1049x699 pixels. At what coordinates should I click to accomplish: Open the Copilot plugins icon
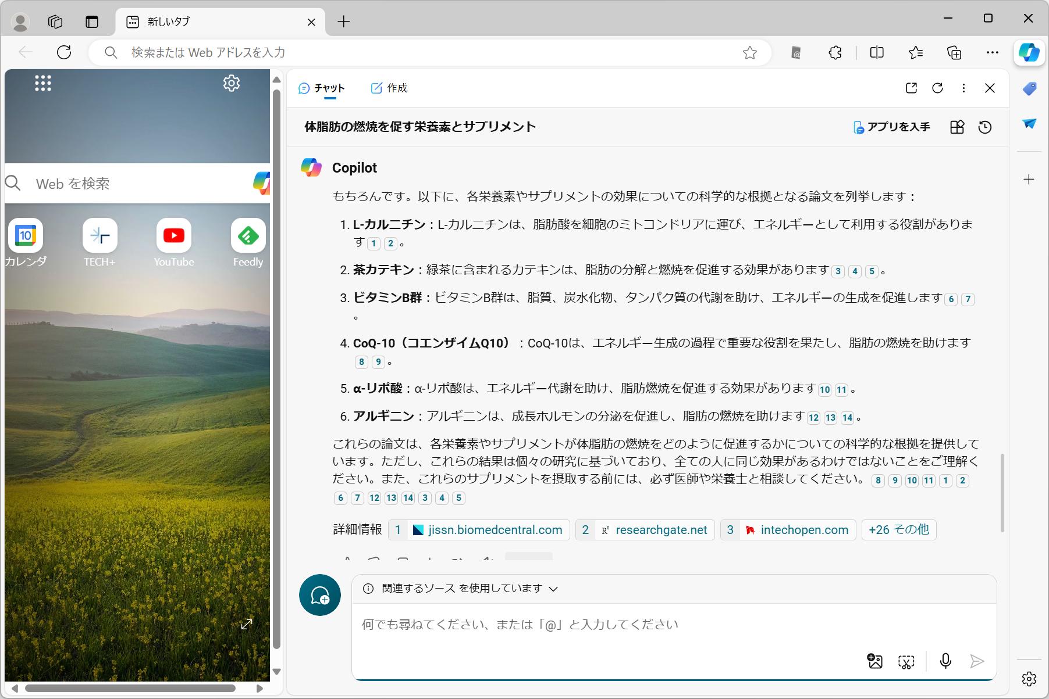click(957, 127)
